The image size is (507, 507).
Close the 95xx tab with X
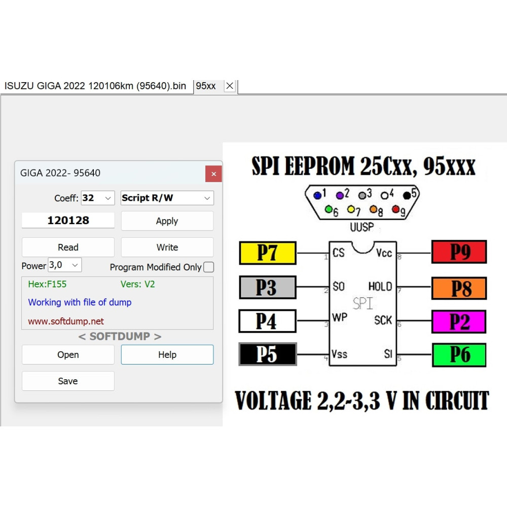point(230,86)
